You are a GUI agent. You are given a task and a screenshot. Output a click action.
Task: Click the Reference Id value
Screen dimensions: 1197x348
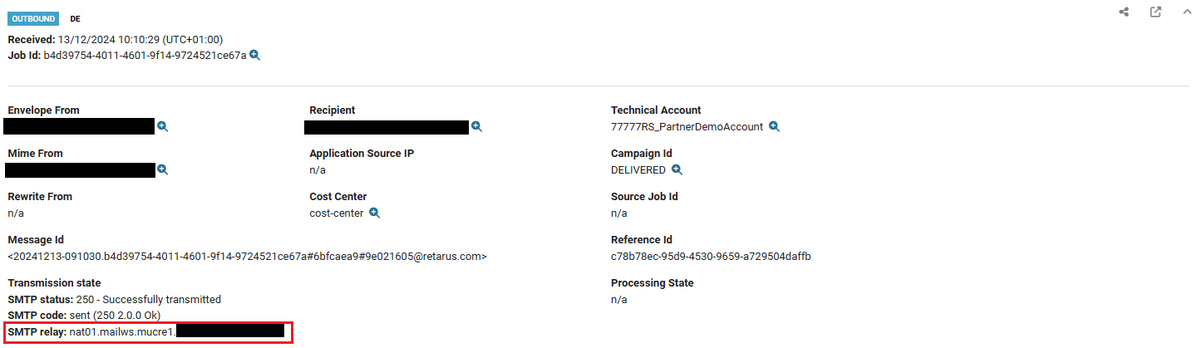(711, 256)
